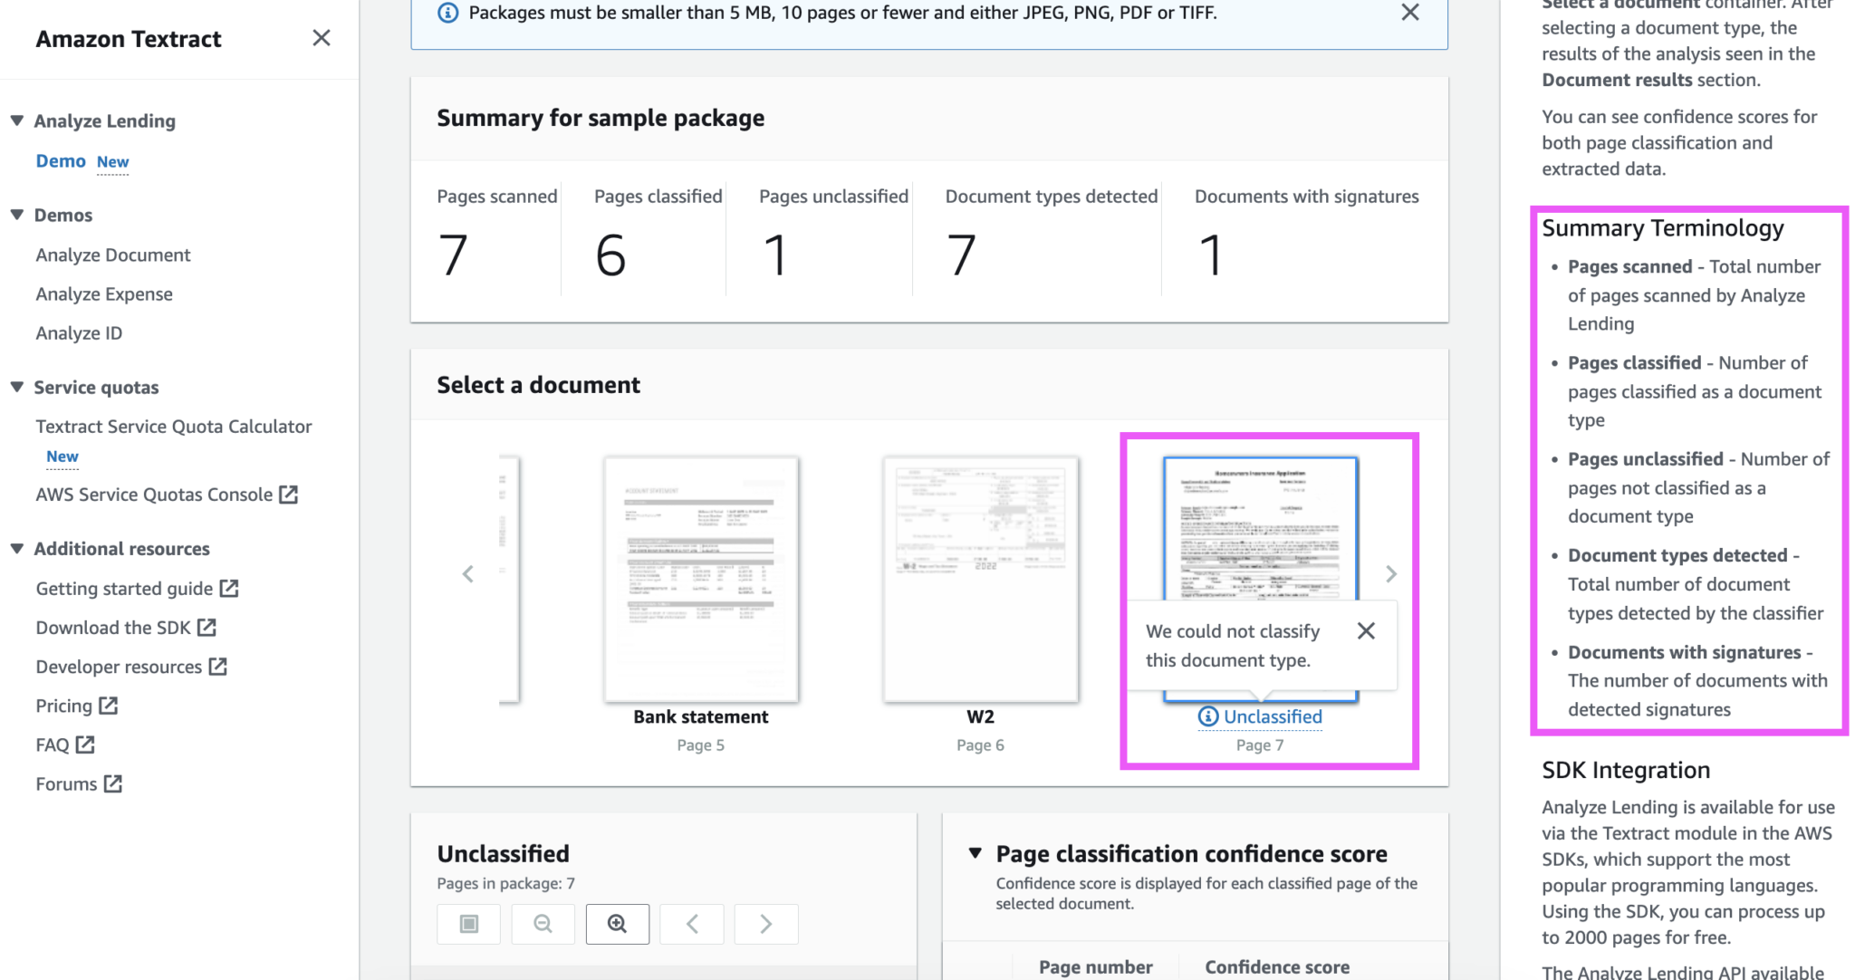Click the external link icon beside Pricing
The image size is (1855, 980).
[109, 706]
